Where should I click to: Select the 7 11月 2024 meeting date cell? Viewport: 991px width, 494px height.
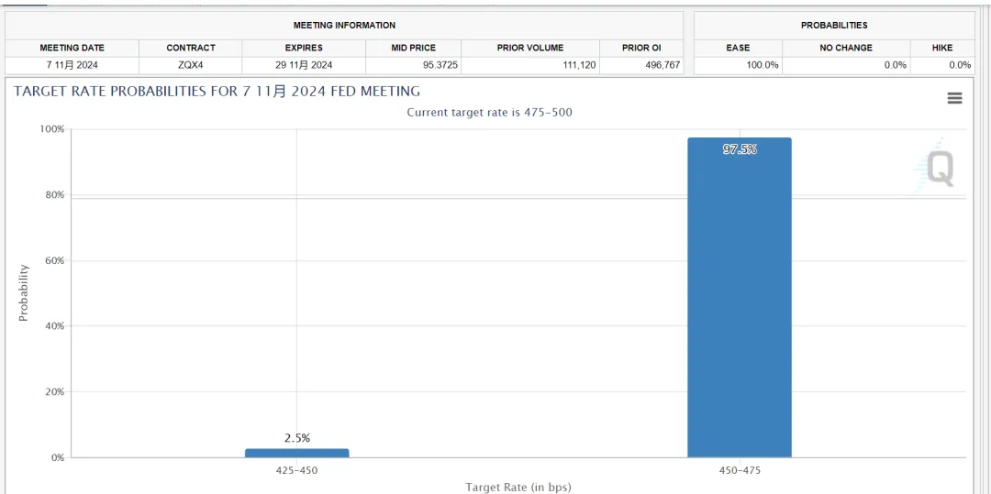(x=72, y=65)
